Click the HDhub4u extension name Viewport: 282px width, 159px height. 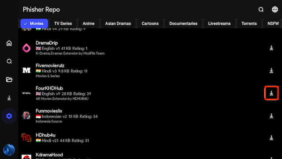(x=45, y=135)
